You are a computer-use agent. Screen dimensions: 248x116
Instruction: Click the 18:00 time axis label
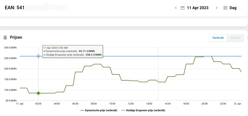tap(186, 104)
